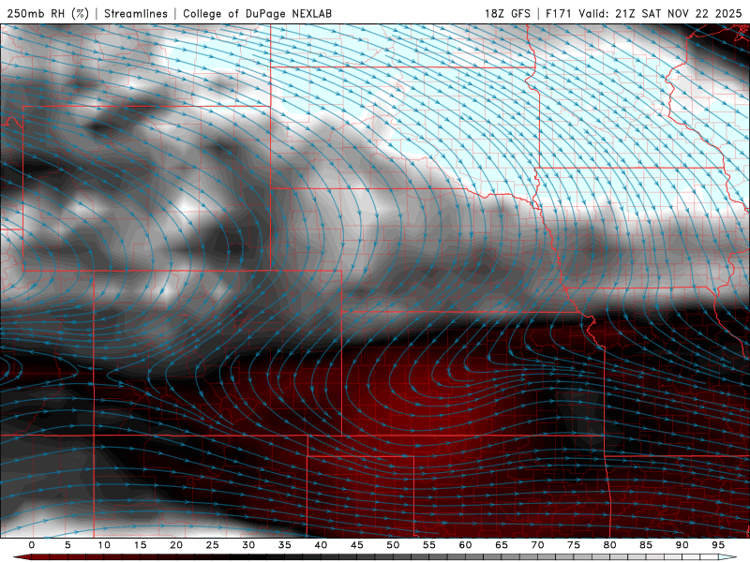This screenshot has width=750, height=562.
Task: Click 'College of DuPage NEXLAB' text
Action: click(x=257, y=13)
